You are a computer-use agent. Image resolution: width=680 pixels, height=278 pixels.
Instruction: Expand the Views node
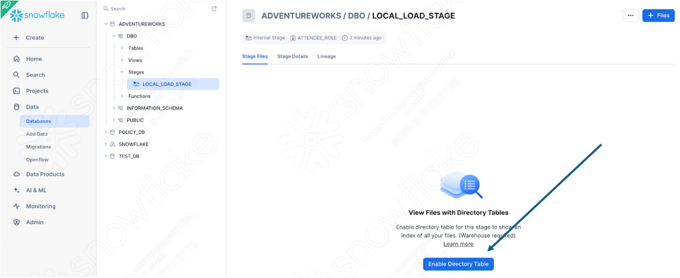(122, 61)
